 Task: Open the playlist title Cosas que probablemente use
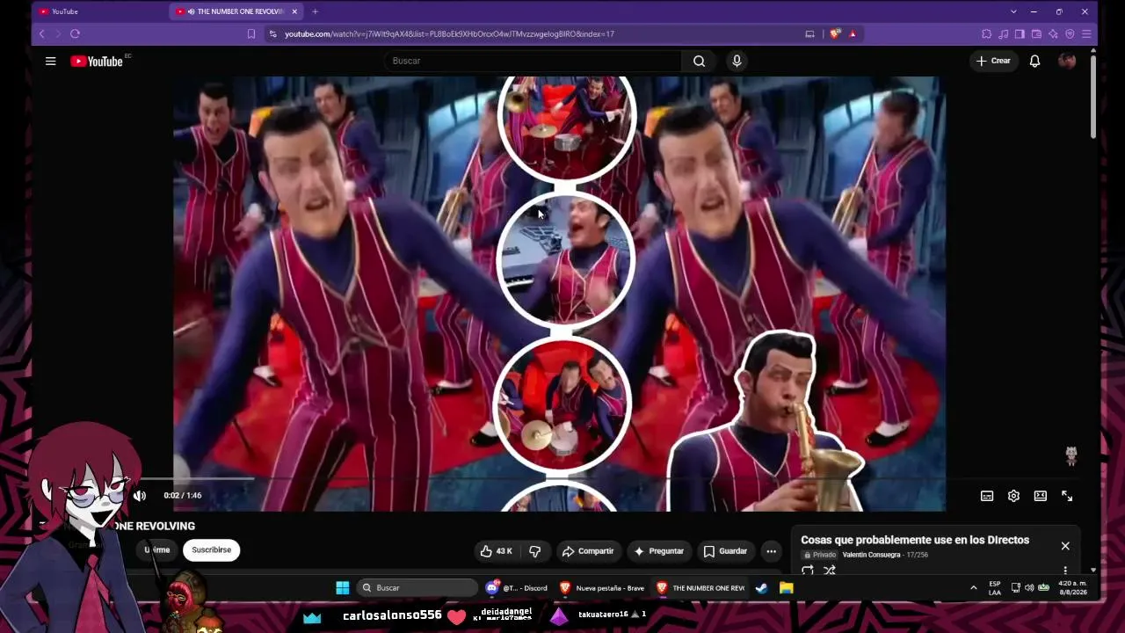(915, 540)
